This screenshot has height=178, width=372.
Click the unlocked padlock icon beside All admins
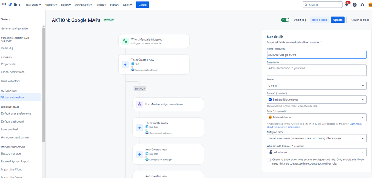tap(271, 152)
